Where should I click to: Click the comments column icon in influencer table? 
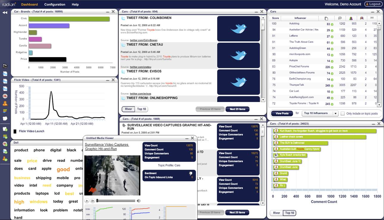pyautogui.click(x=340, y=18)
